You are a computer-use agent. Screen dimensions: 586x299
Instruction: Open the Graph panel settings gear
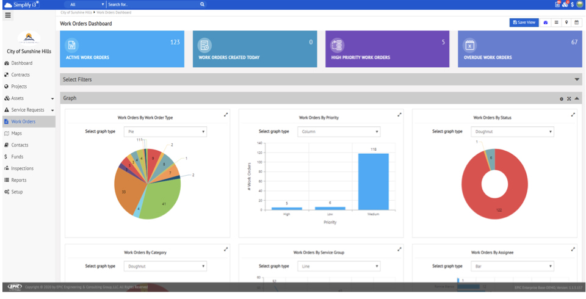(562, 99)
